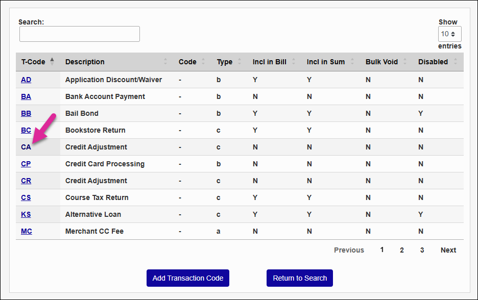Sort by Type column arrows
Viewport: 478px width, 300px height.
click(240, 62)
